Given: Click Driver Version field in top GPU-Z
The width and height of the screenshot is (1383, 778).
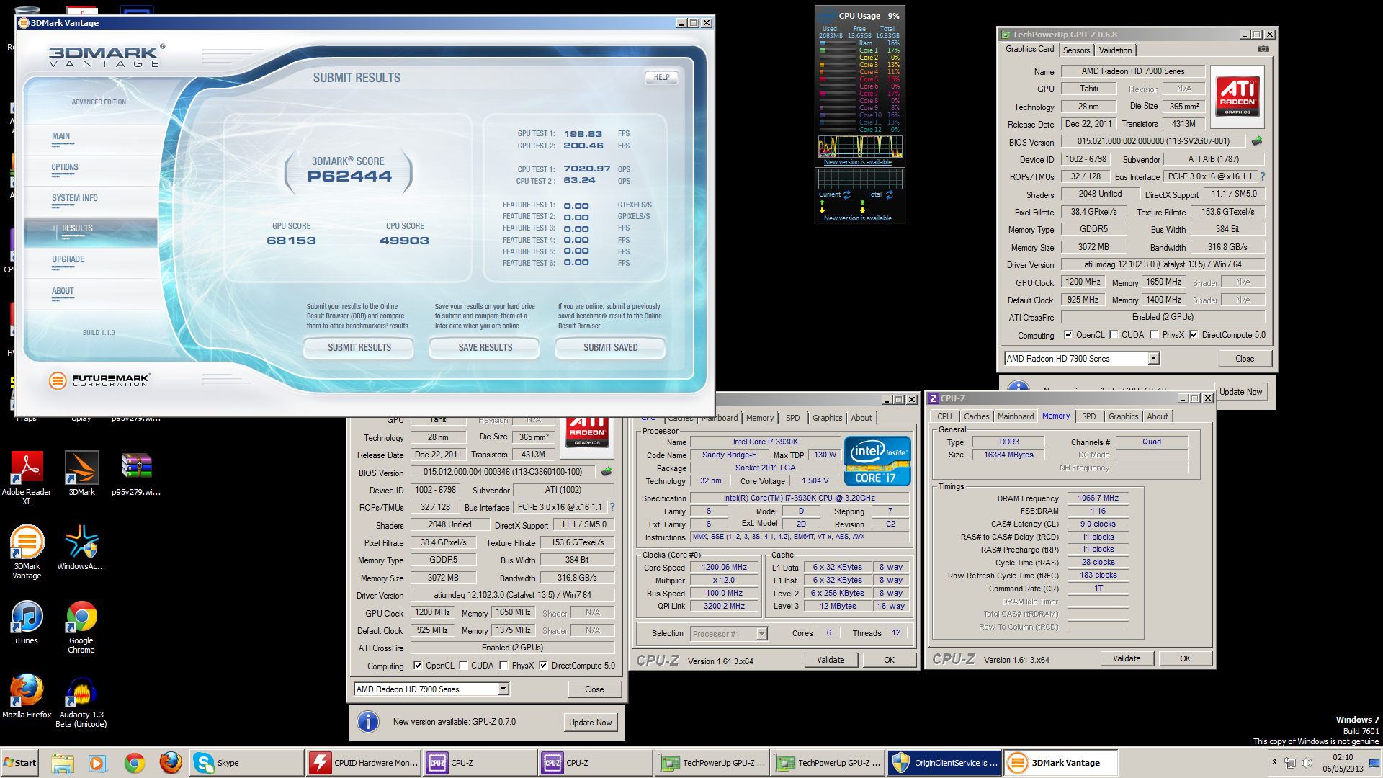Looking at the screenshot, I should click(1163, 264).
